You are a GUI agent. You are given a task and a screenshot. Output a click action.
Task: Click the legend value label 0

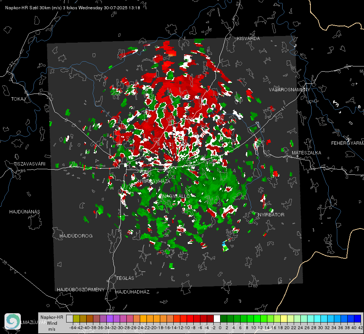220,328
